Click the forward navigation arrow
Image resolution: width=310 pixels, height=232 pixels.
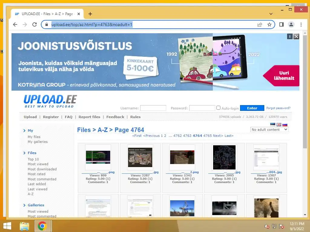pyautogui.click(x=25, y=24)
